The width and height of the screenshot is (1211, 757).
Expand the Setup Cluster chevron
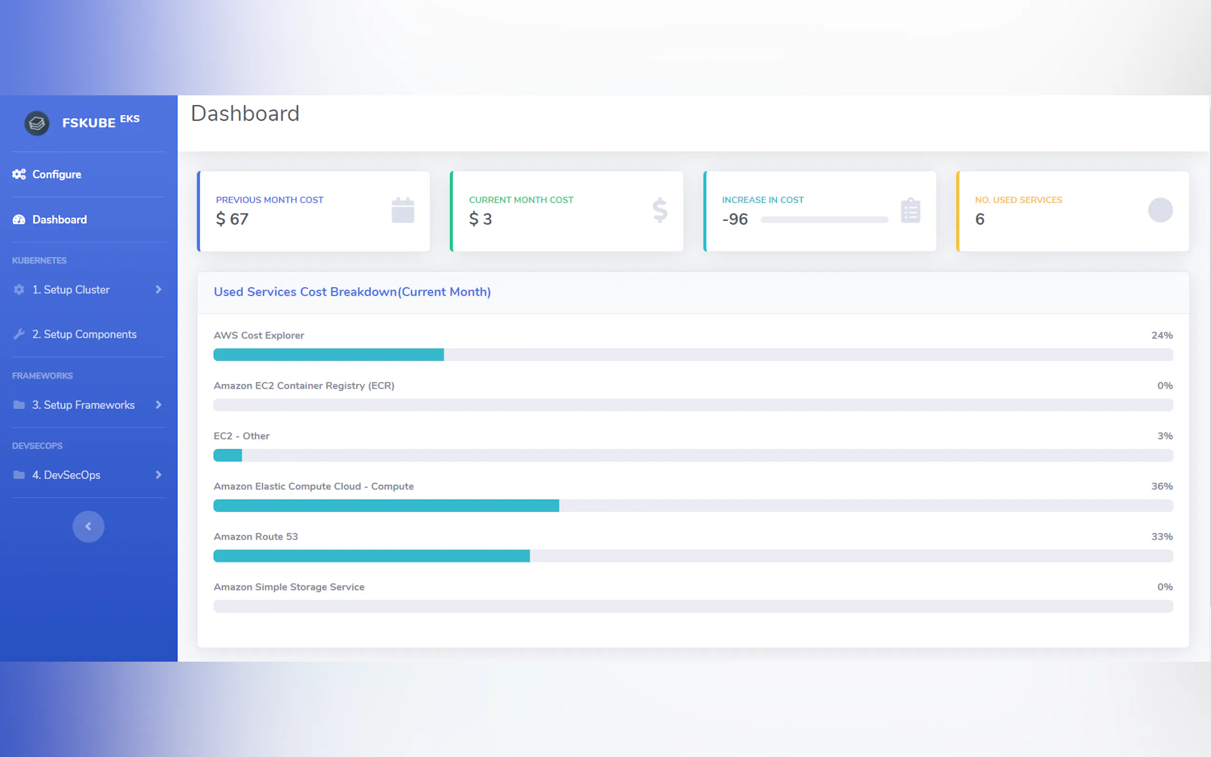(x=158, y=289)
